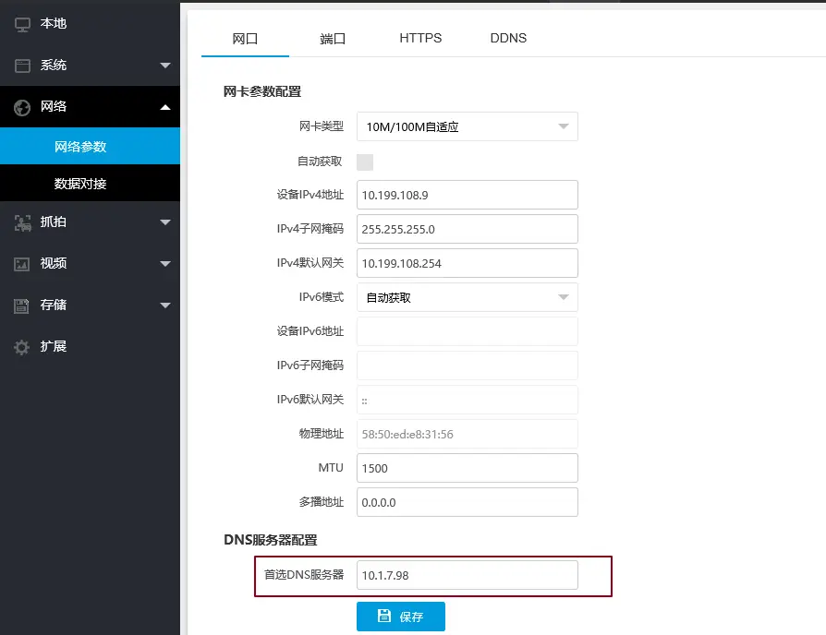Open the 网卡类型 dropdown
826x635 pixels.
tap(467, 126)
